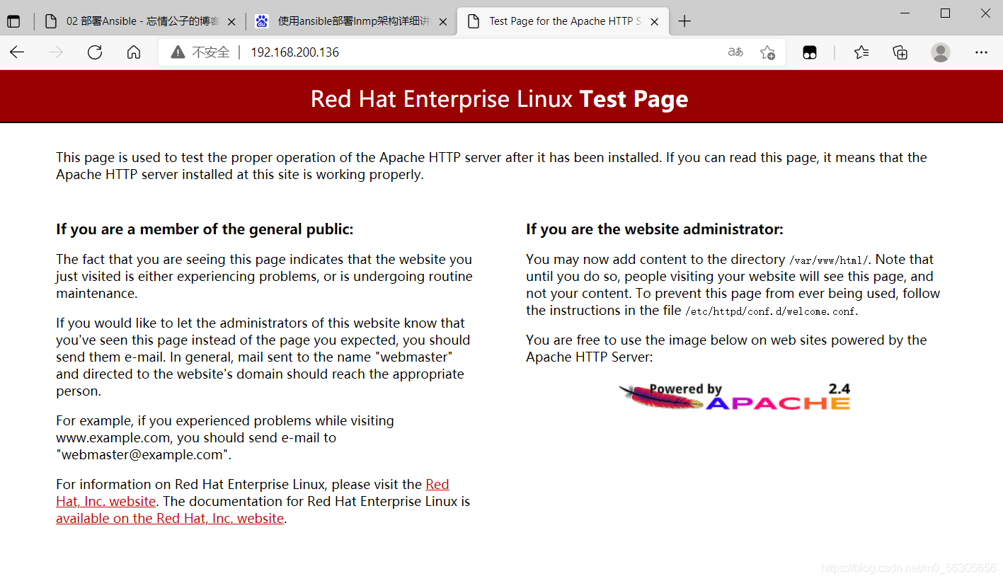Open the translate page option
Viewport: 1003px width, 581px height.
[735, 52]
